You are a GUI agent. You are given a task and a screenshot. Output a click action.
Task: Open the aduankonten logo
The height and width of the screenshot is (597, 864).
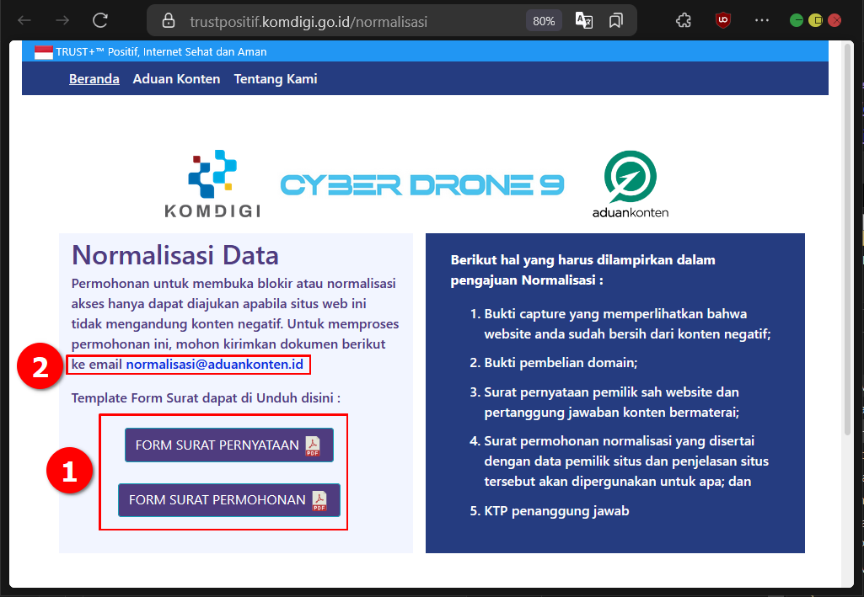tap(629, 184)
